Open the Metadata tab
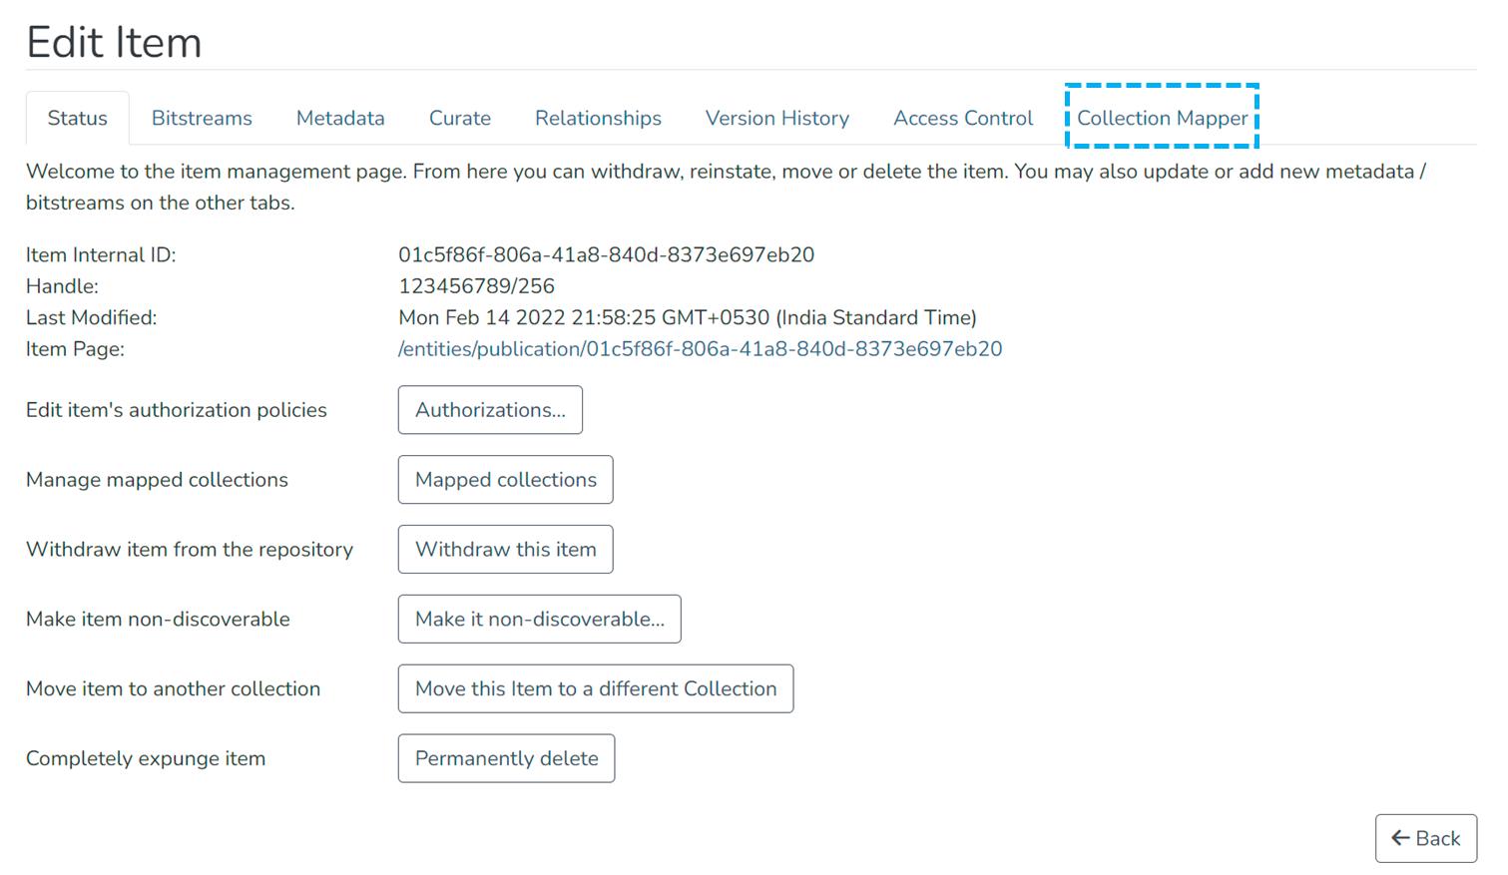 click(x=339, y=118)
